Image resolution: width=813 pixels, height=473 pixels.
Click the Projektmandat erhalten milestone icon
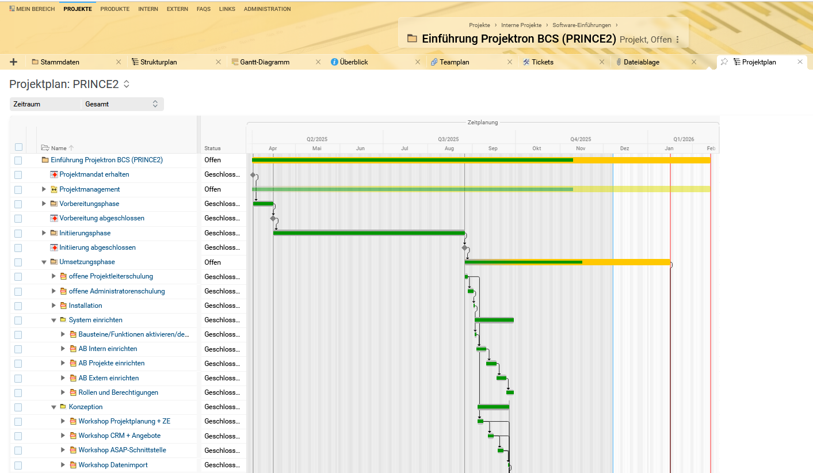point(54,174)
